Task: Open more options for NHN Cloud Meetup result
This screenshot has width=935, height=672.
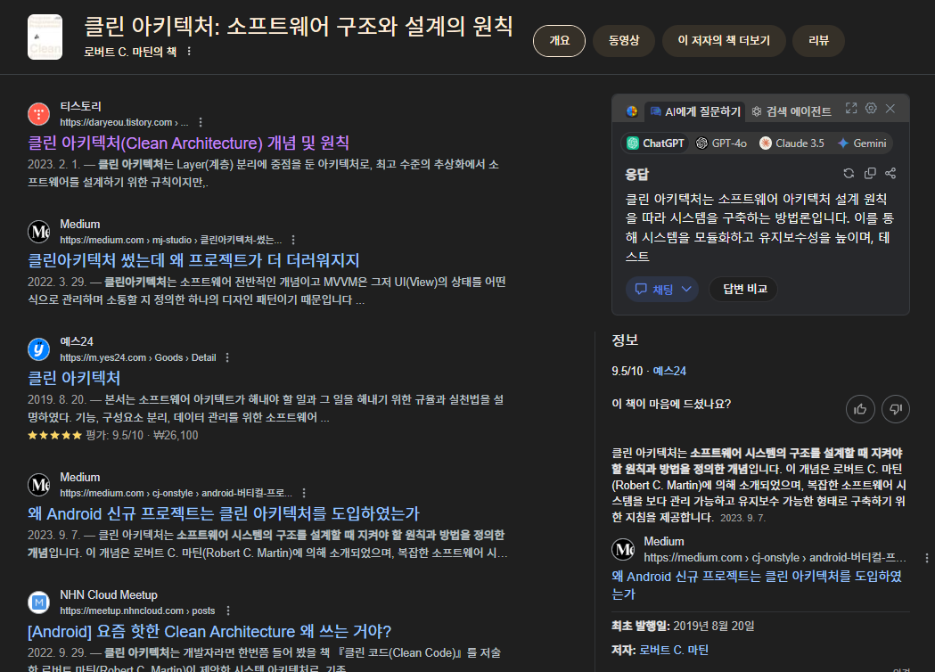Action: pos(228,611)
